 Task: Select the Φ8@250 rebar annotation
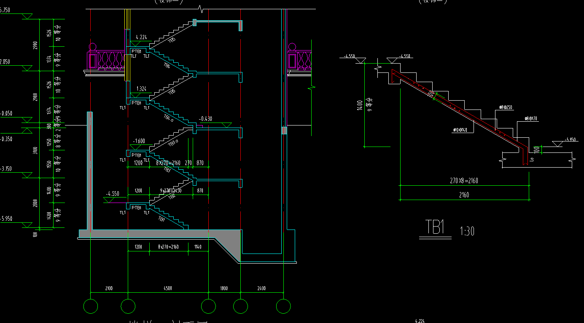pyautogui.click(x=505, y=108)
